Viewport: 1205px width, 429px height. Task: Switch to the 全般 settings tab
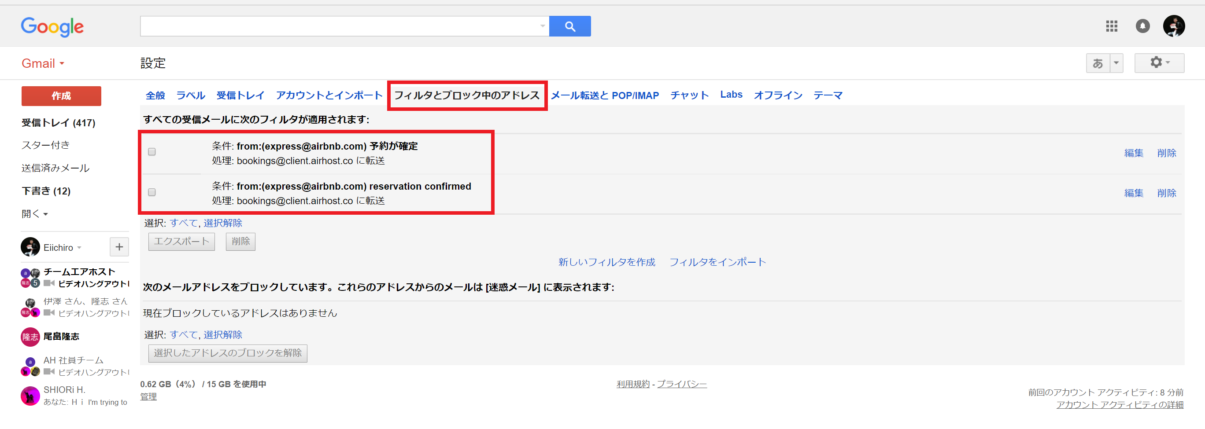click(155, 95)
